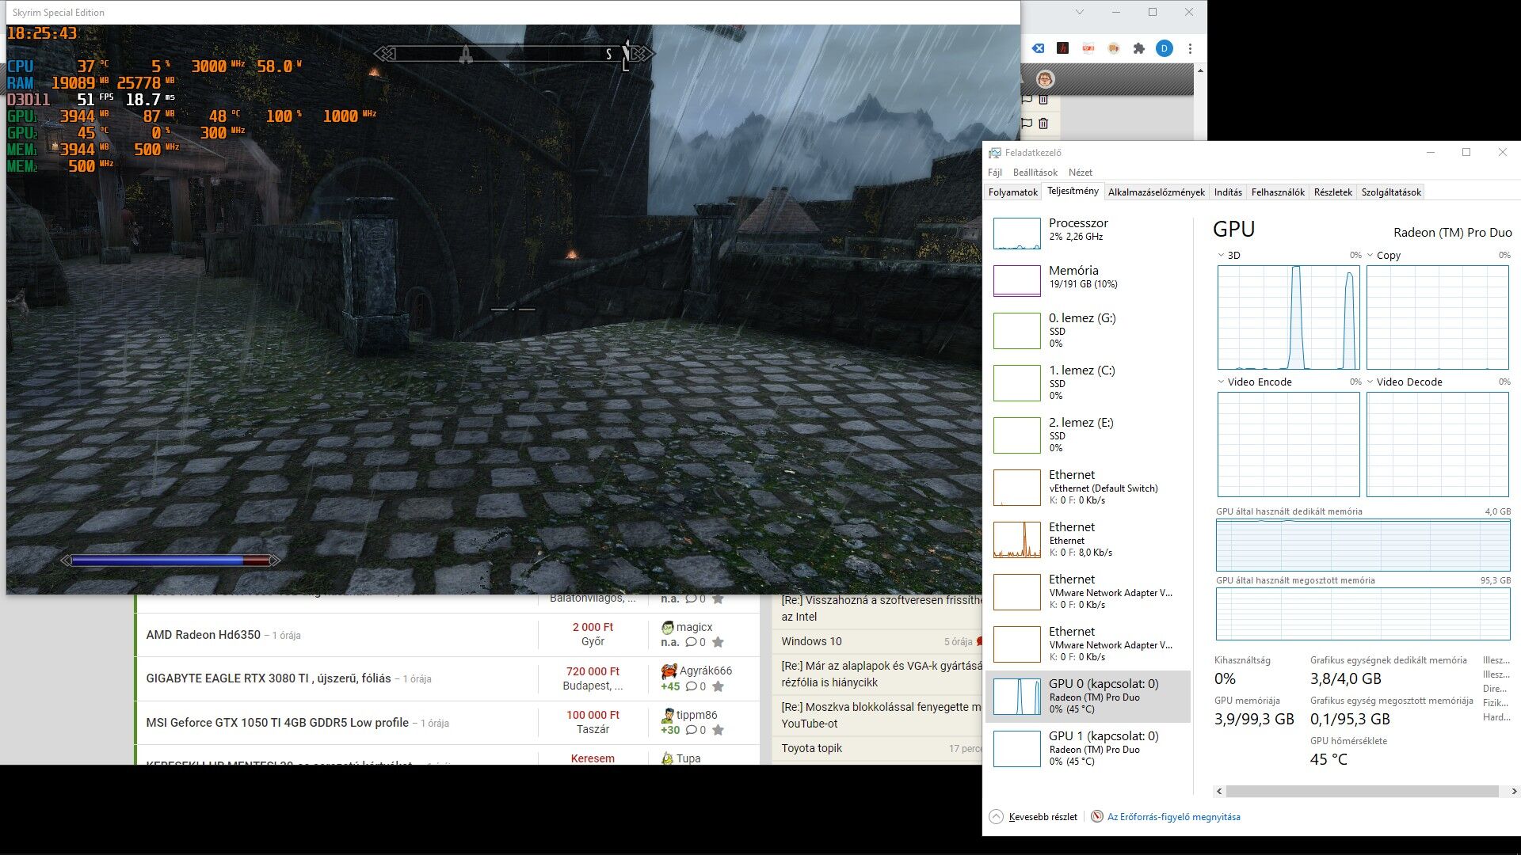Click the star icon in the magicx row
The image size is (1521, 855).
point(718,642)
